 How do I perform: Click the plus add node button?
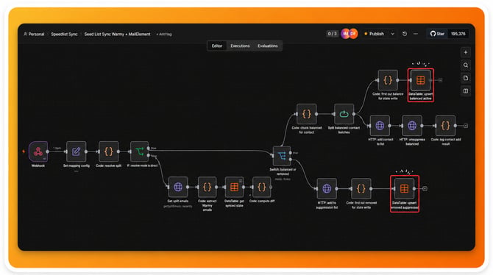pos(466,52)
